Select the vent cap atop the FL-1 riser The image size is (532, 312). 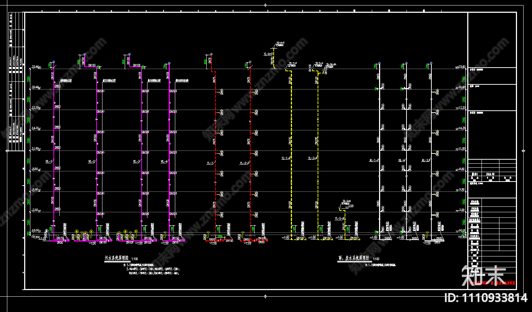(x=211, y=54)
